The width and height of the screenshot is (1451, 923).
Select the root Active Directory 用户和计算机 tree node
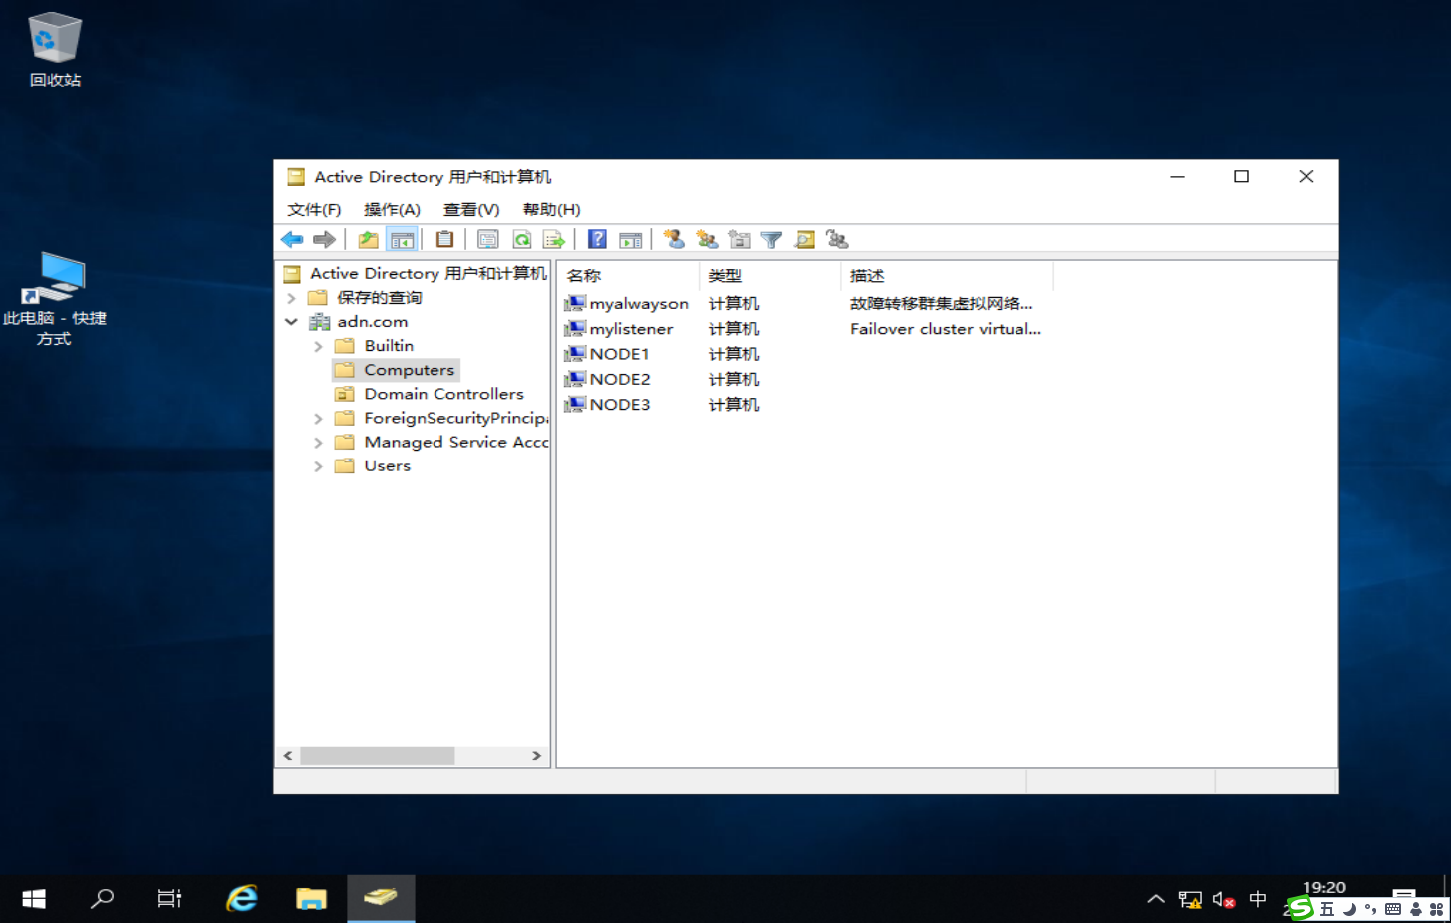click(429, 273)
